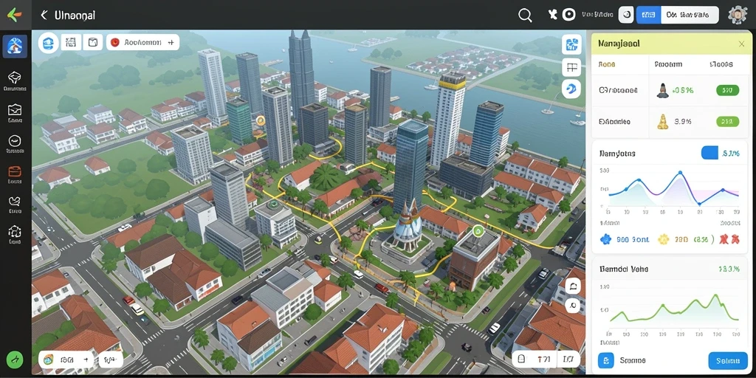Image resolution: width=756 pixels, height=378 pixels.
Task: Click the green marker on the brick building rooftop
Action: pyautogui.click(x=478, y=231)
